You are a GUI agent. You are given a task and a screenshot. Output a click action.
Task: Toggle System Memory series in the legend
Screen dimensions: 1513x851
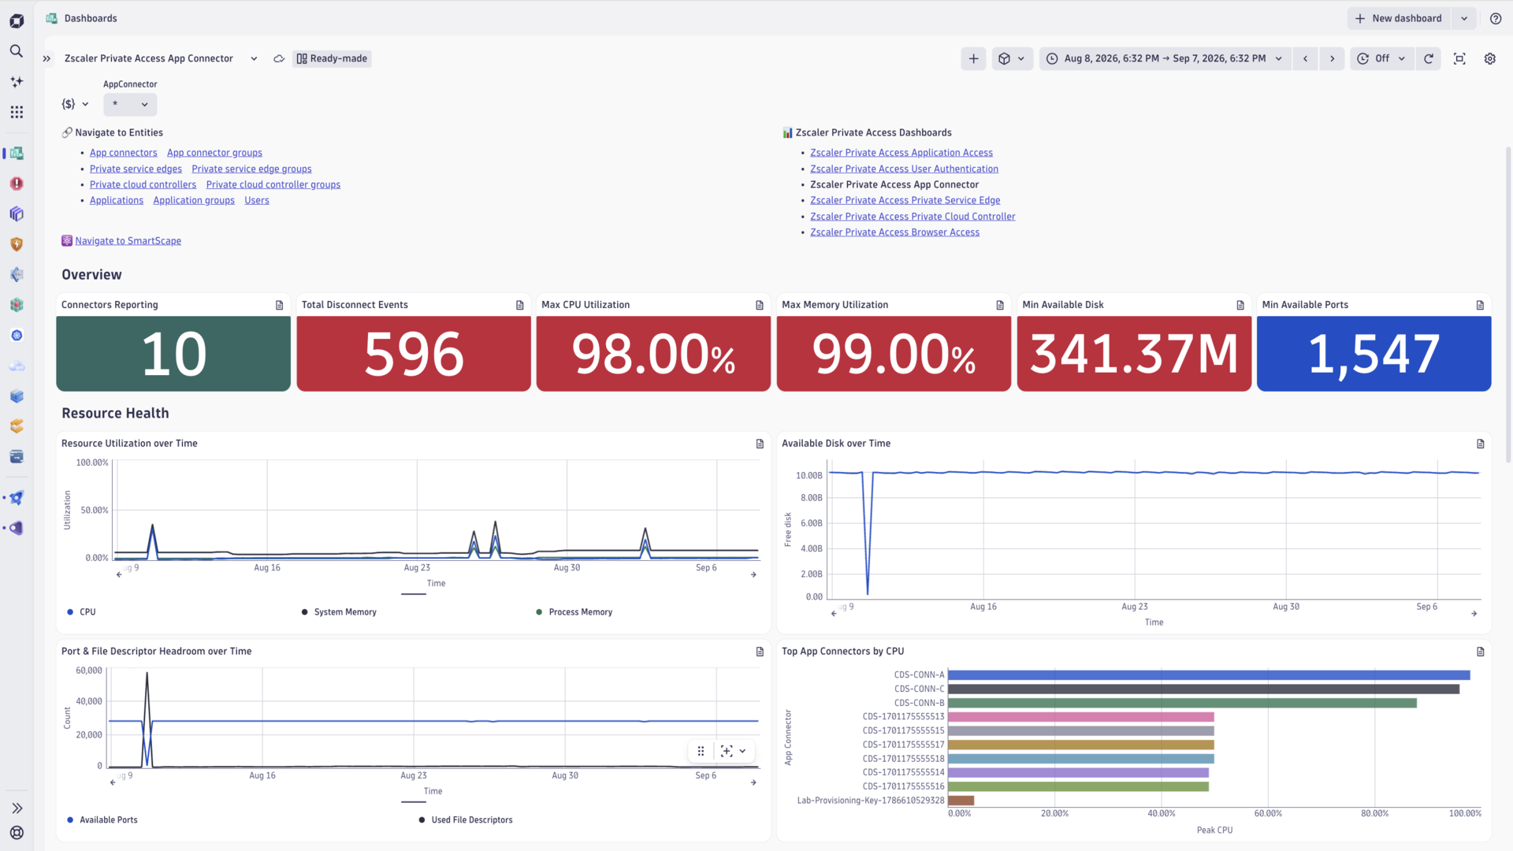click(x=339, y=612)
